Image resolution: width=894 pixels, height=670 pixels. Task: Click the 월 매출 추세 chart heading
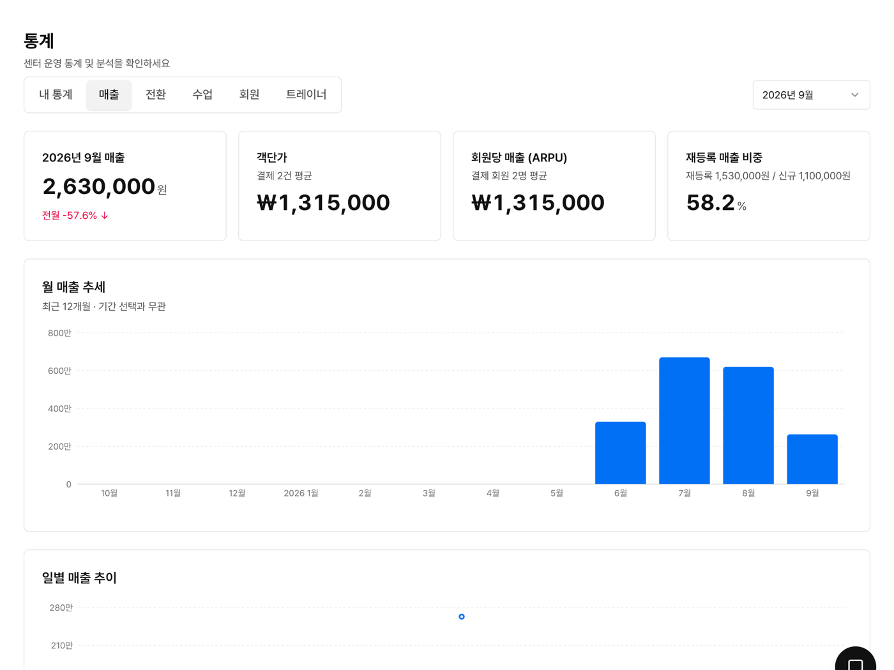coord(73,287)
